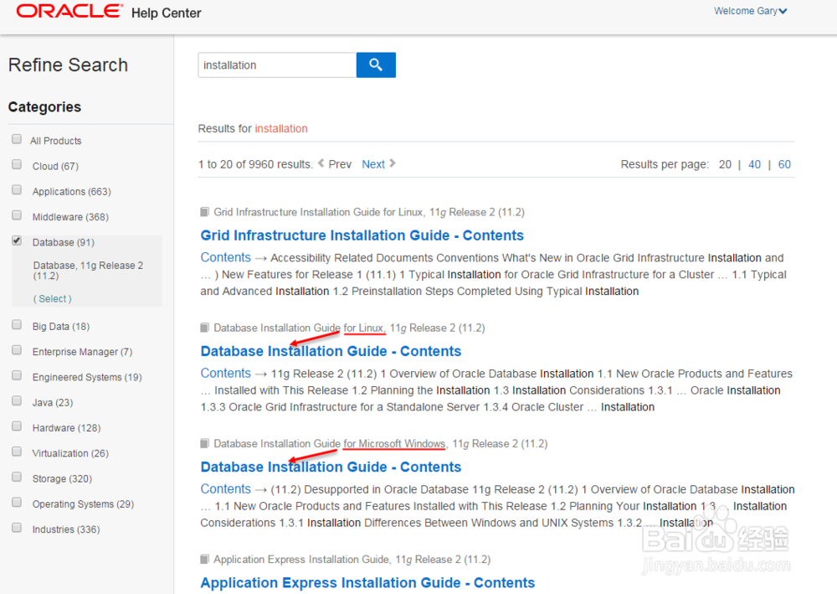Image resolution: width=837 pixels, height=594 pixels.
Task: Go to the Next results page
Action: pos(373,164)
